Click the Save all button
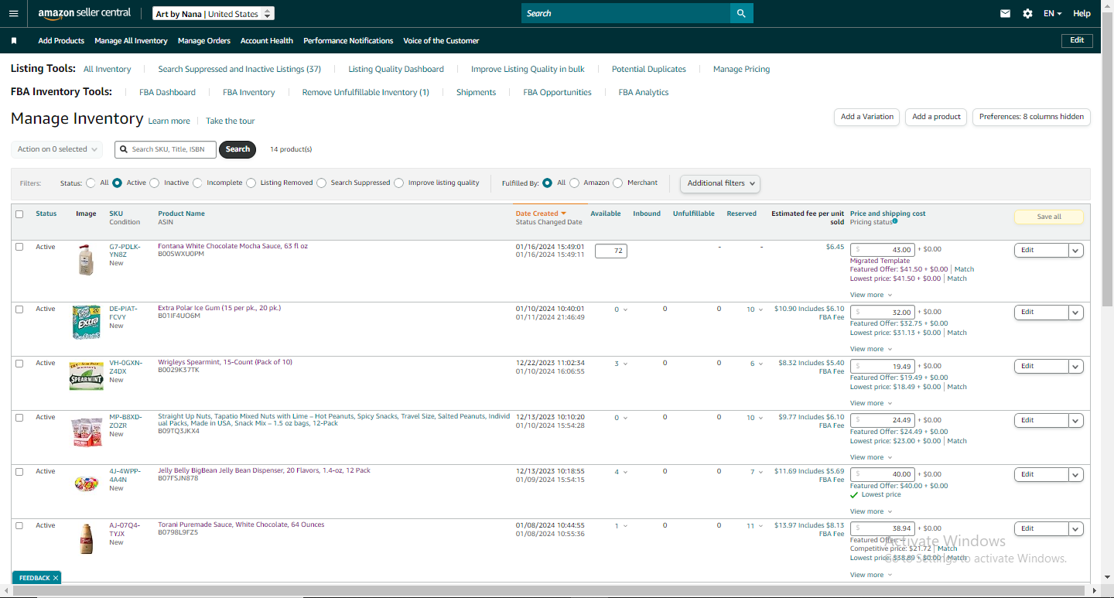 click(1049, 217)
